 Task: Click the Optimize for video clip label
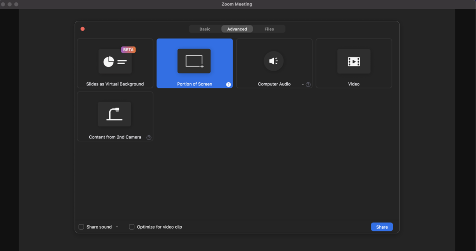[159, 227]
